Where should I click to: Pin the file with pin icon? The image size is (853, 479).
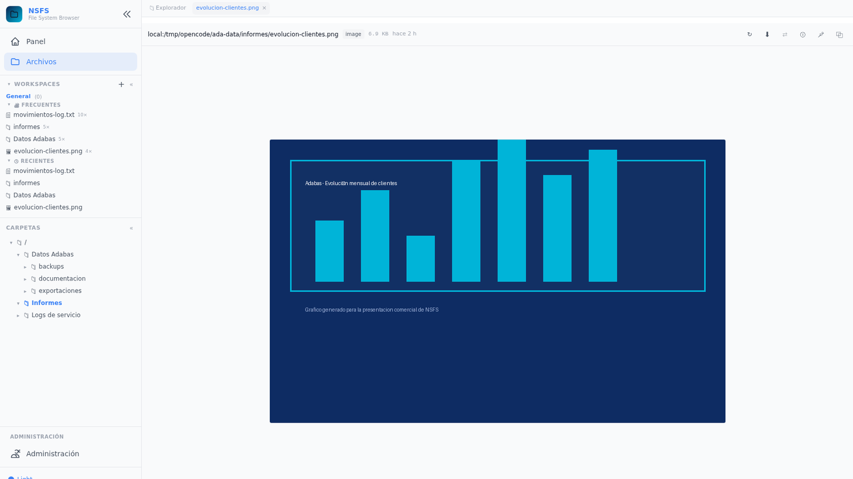[x=821, y=35]
